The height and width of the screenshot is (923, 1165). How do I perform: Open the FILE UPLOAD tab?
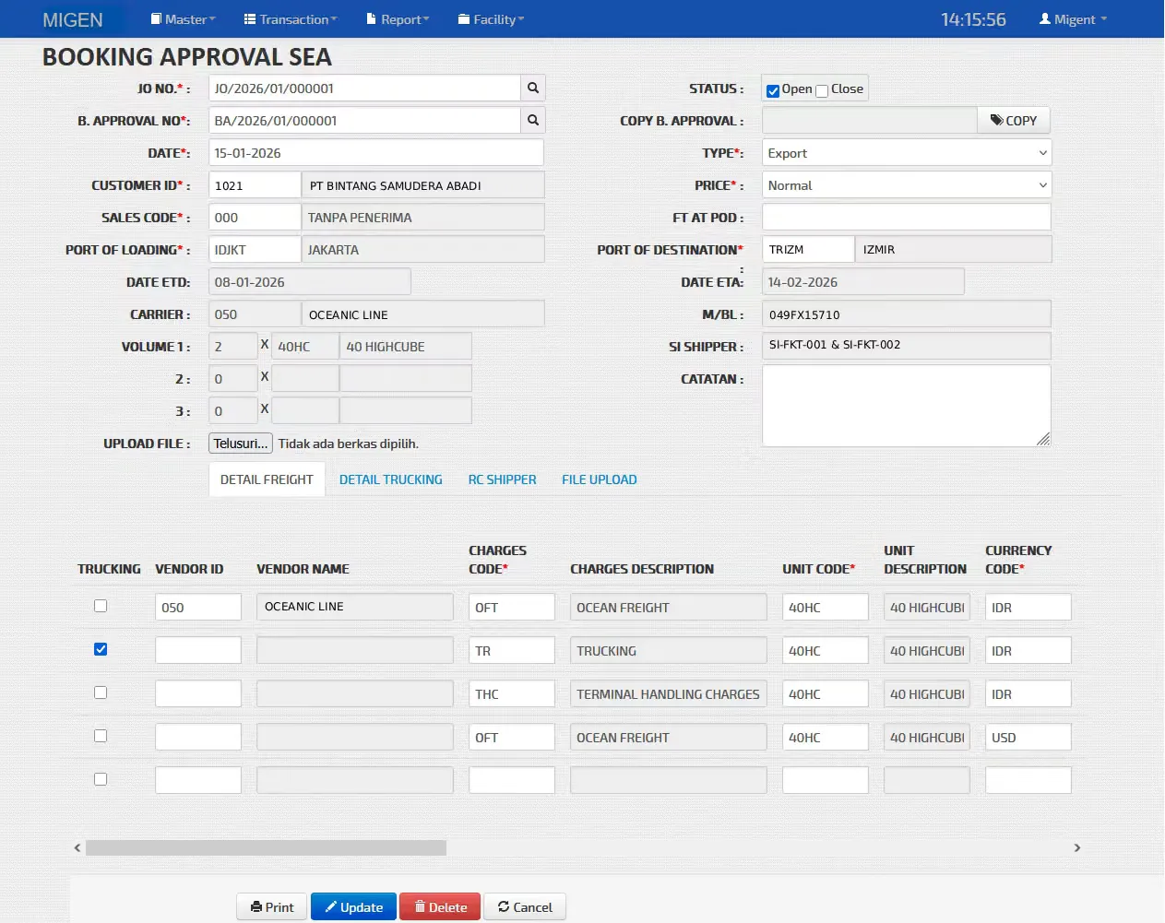[600, 479]
